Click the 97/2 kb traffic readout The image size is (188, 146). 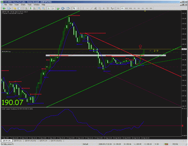[175, 144]
